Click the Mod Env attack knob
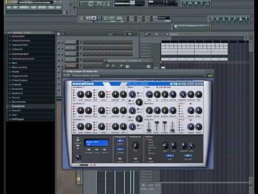The height and width of the screenshot is (194, 258). click(149, 110)
